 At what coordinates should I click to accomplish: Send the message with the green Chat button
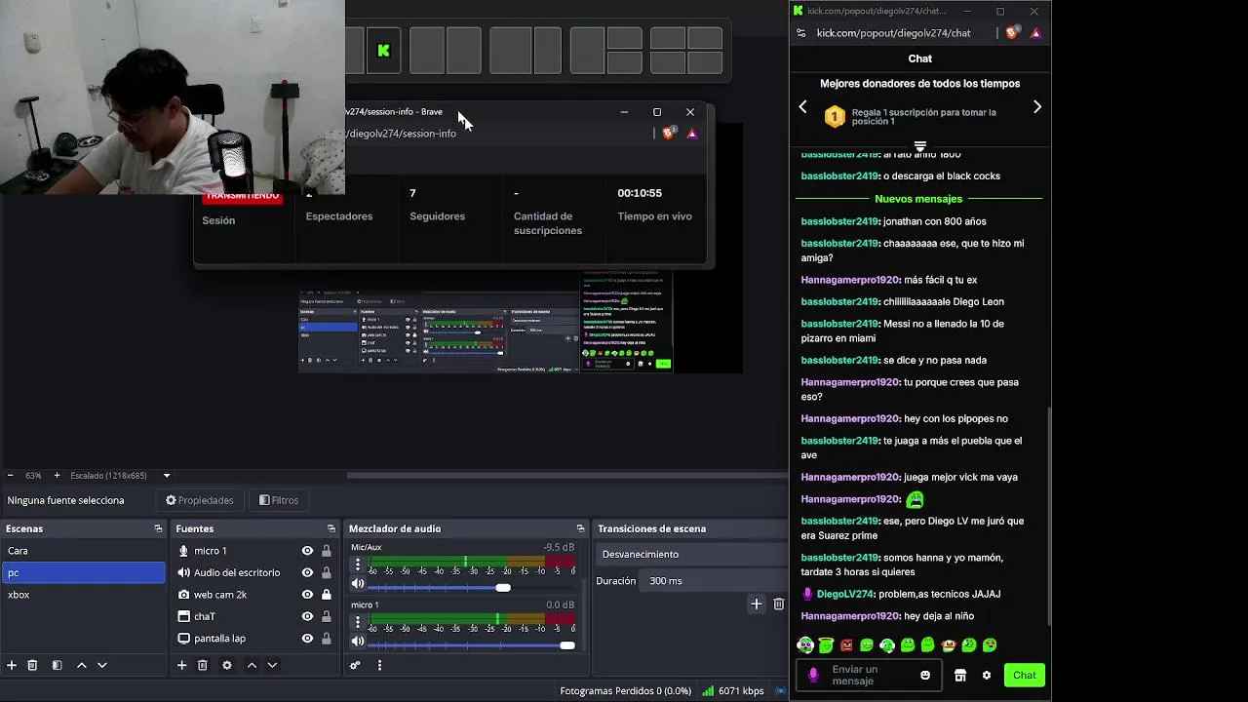1025,675
